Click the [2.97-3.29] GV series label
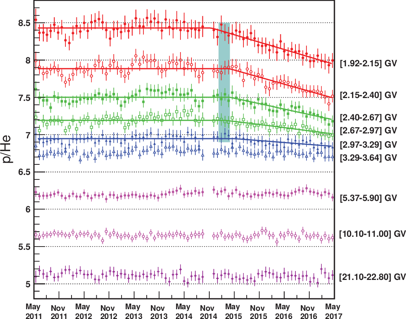This screenshot has height=319, width=406. [368, 144]
